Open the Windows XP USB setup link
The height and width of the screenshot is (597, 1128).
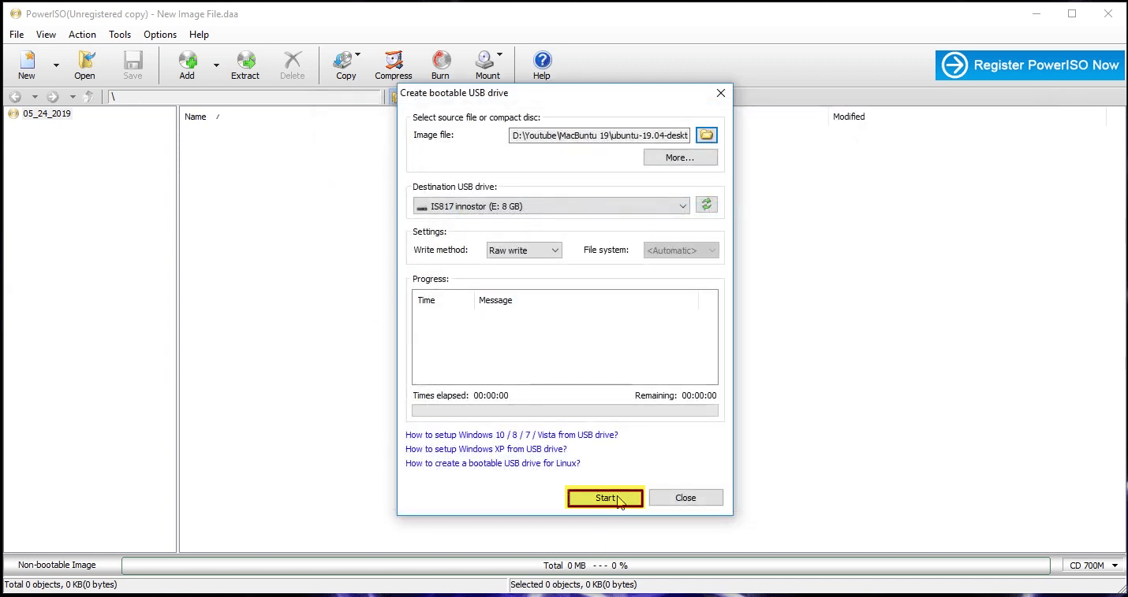(486, 449)
